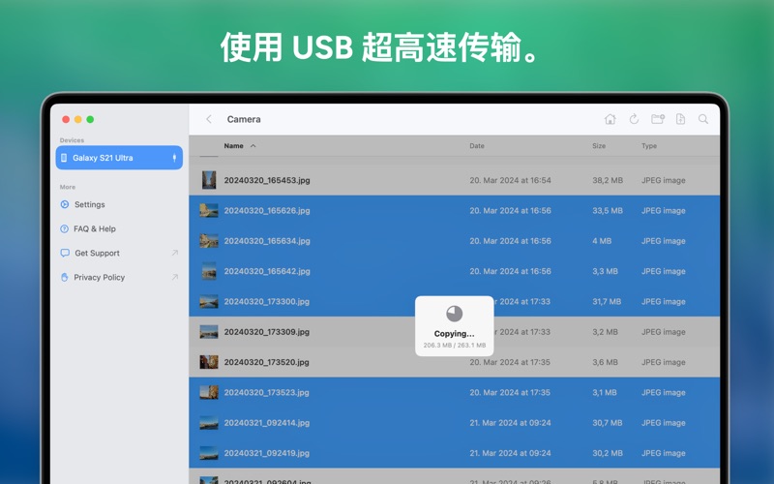Select file 20240320_173300.jpg
774x484 pixels.
coord(454,301)
